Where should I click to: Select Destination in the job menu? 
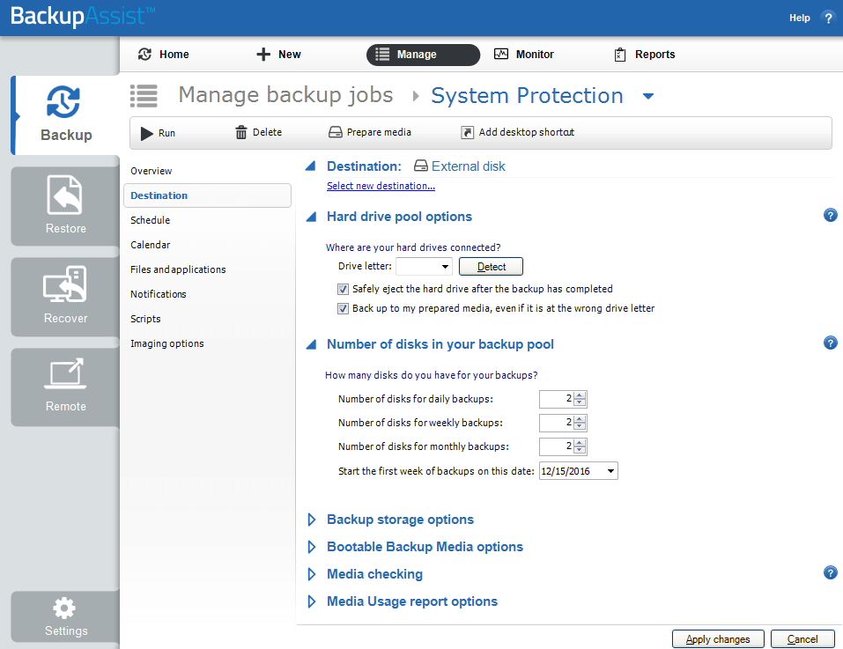(x=208, y=195)
